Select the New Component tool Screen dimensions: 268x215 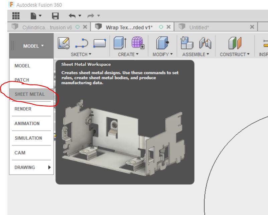(x=187, y=42)
